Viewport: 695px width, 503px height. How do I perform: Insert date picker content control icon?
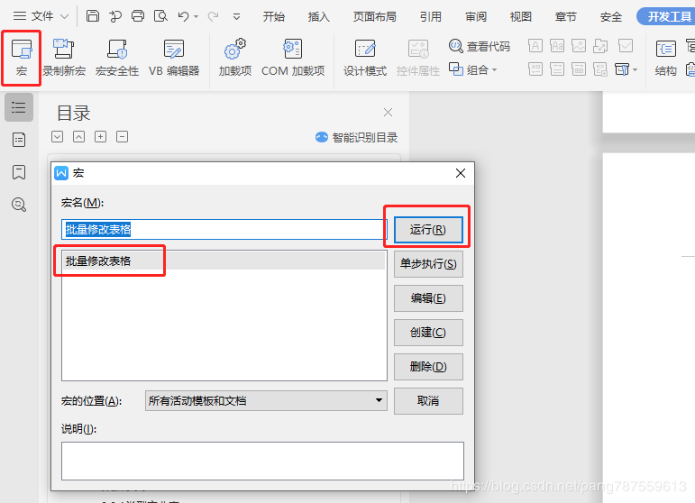[x=579, y=69]
